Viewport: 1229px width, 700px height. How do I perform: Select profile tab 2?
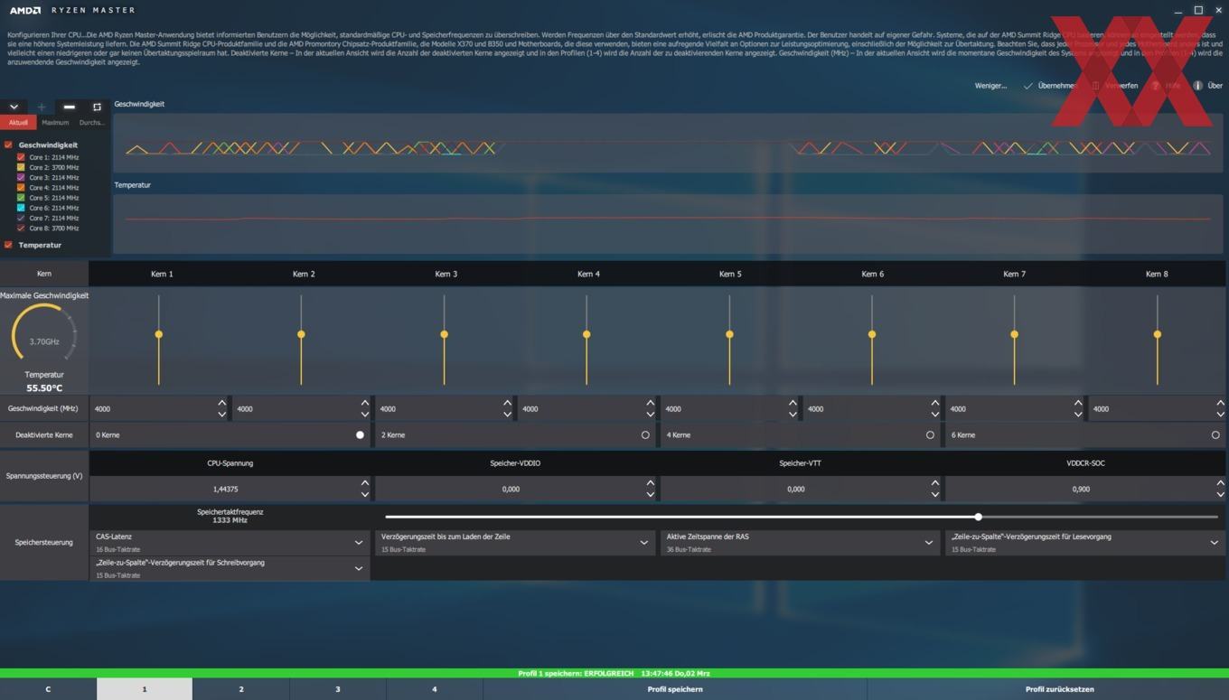(x=241, y=689)
